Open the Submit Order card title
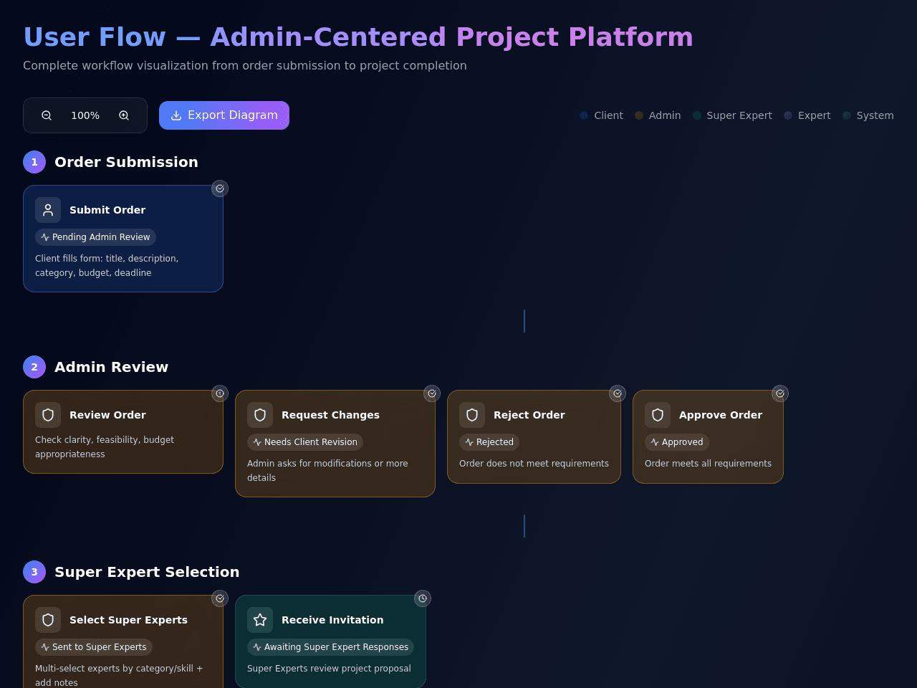Viewport: 917px width, 688px height. (107, 210)
